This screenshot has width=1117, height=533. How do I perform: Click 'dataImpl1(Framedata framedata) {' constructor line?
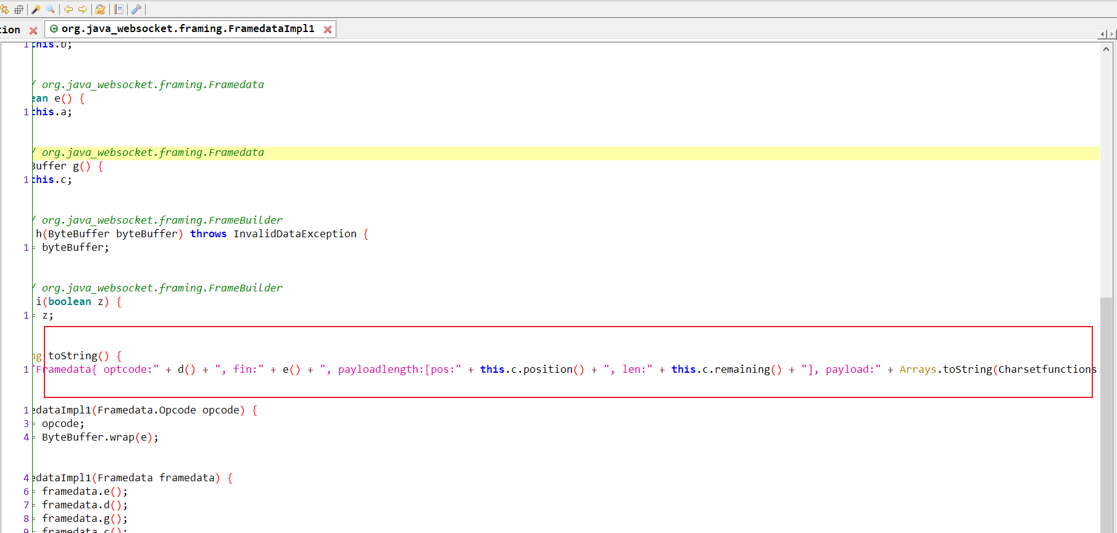[132, 478]
